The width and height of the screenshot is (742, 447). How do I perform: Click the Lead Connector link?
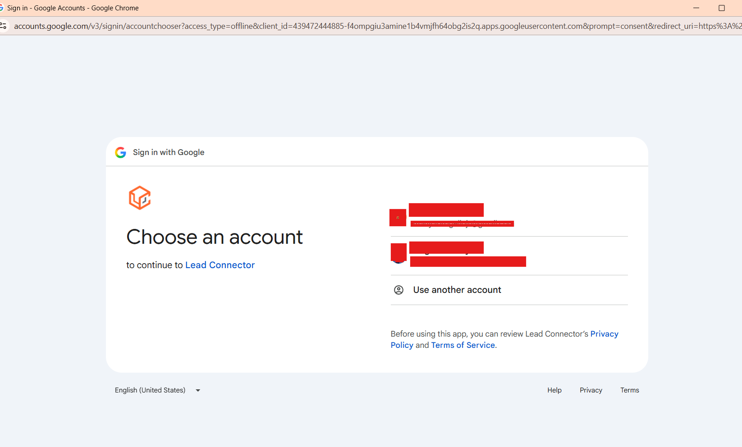[x=220, y=265]
